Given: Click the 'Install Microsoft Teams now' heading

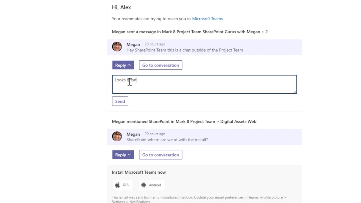Looking at the screenshot, I should tap(139, 172).
